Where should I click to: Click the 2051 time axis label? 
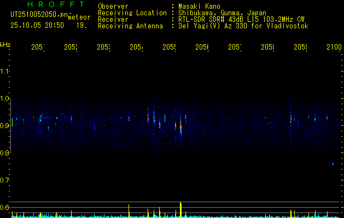[x=38, y=47]
